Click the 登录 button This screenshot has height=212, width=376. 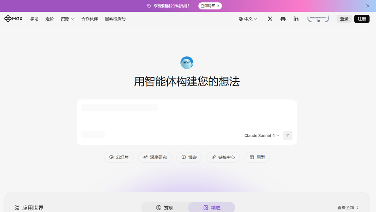tap(344, 19)
